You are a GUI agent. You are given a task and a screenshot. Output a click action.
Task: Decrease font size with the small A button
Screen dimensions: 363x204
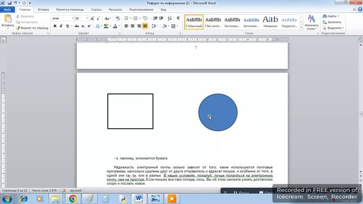pyautogui.click(x=98, y=19)
